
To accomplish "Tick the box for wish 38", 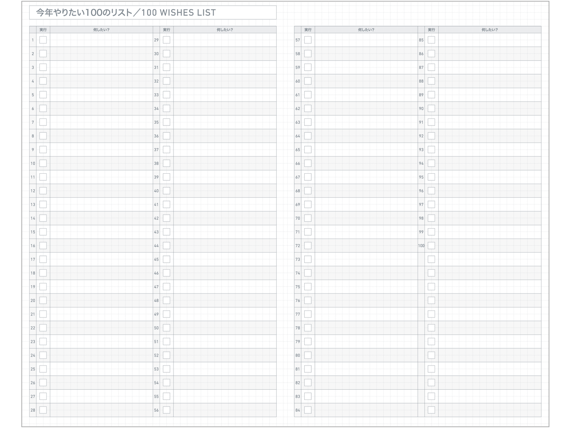I will (166, 163).
